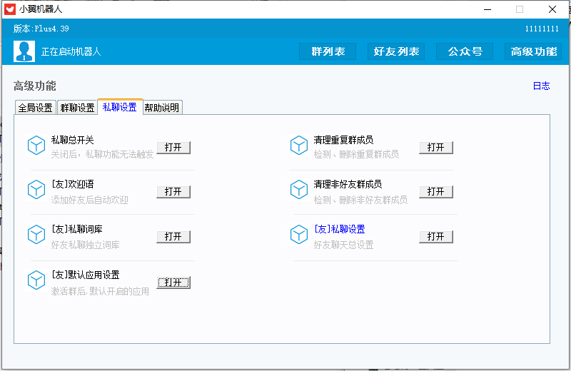Click the blue user avatar icon
Image resolution: width=571 pixels, height=371 pixels.
tap(24, 51)
